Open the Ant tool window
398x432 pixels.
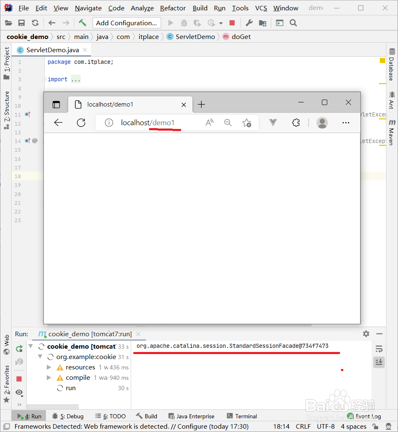click(x=391, y=100)
